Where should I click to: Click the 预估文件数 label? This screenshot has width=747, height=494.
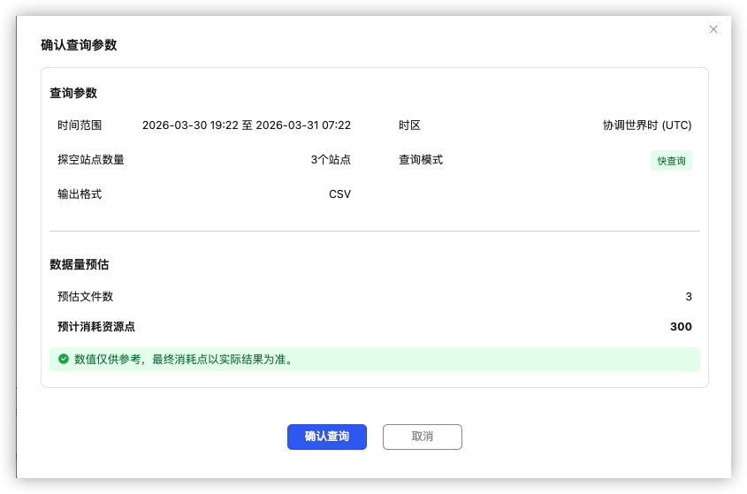pos(85,296)
